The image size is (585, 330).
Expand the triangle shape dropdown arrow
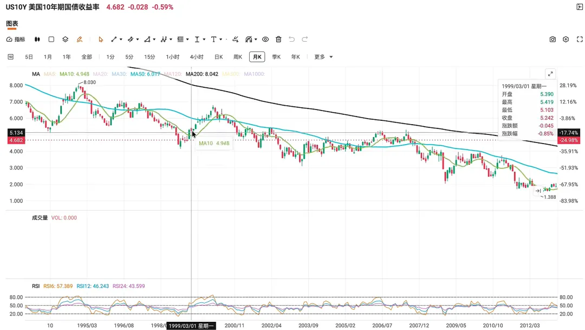point(154,39)
